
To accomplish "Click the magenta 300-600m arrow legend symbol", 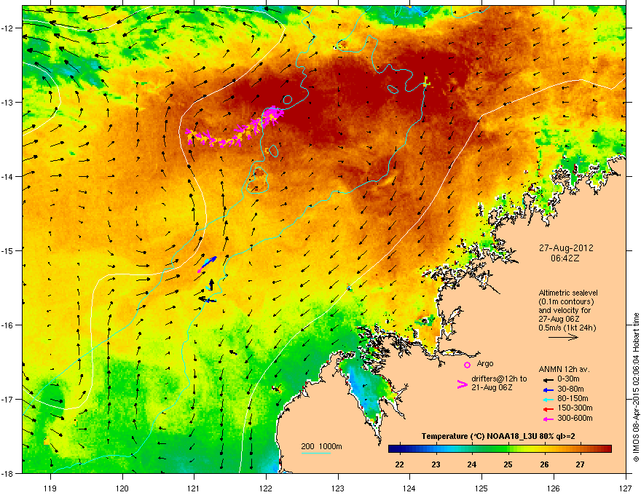I will [548, 419].
